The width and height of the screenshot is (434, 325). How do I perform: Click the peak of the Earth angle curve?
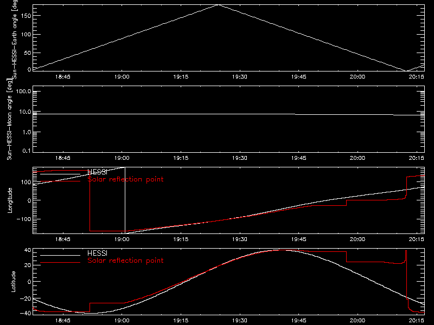tap(219, 5)
